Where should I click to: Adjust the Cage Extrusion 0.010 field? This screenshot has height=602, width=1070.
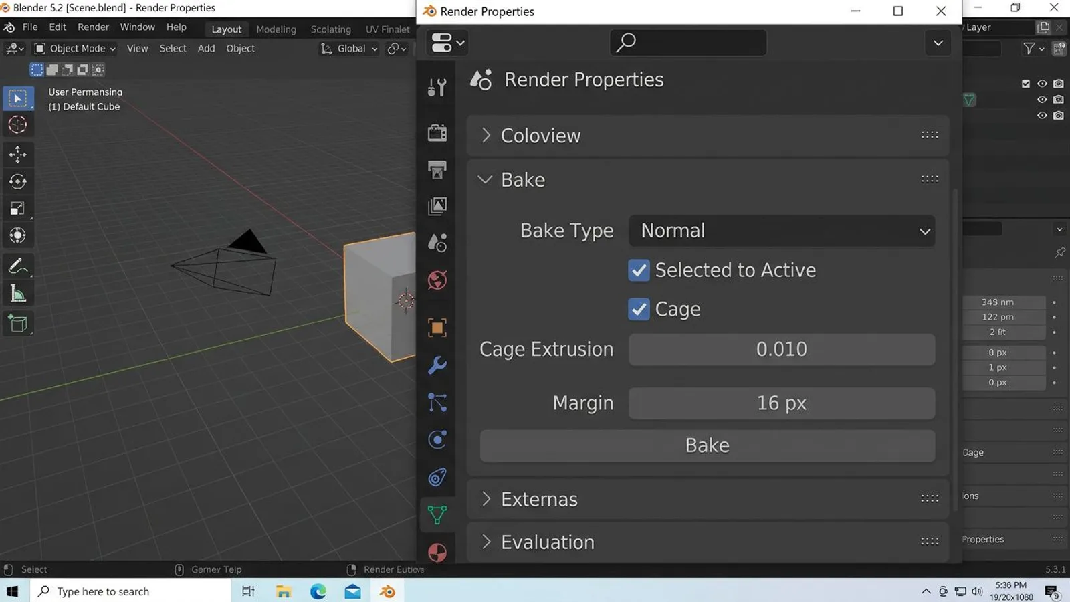(782, 349)
